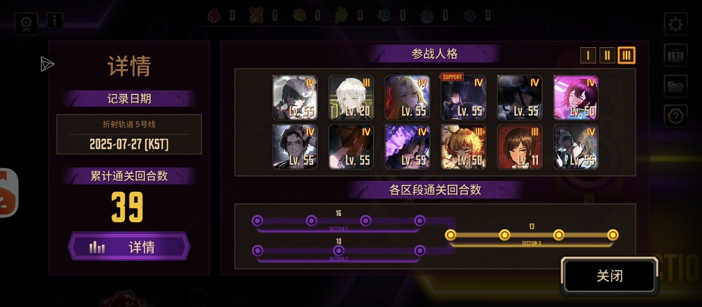
Task: Select the last gold node of Section 3
Action: click(613, 235)
